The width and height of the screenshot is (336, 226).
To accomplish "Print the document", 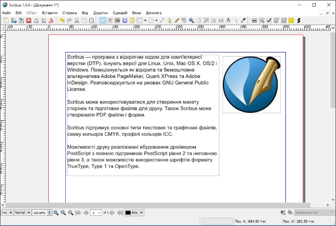I will (x=36, y=21).
